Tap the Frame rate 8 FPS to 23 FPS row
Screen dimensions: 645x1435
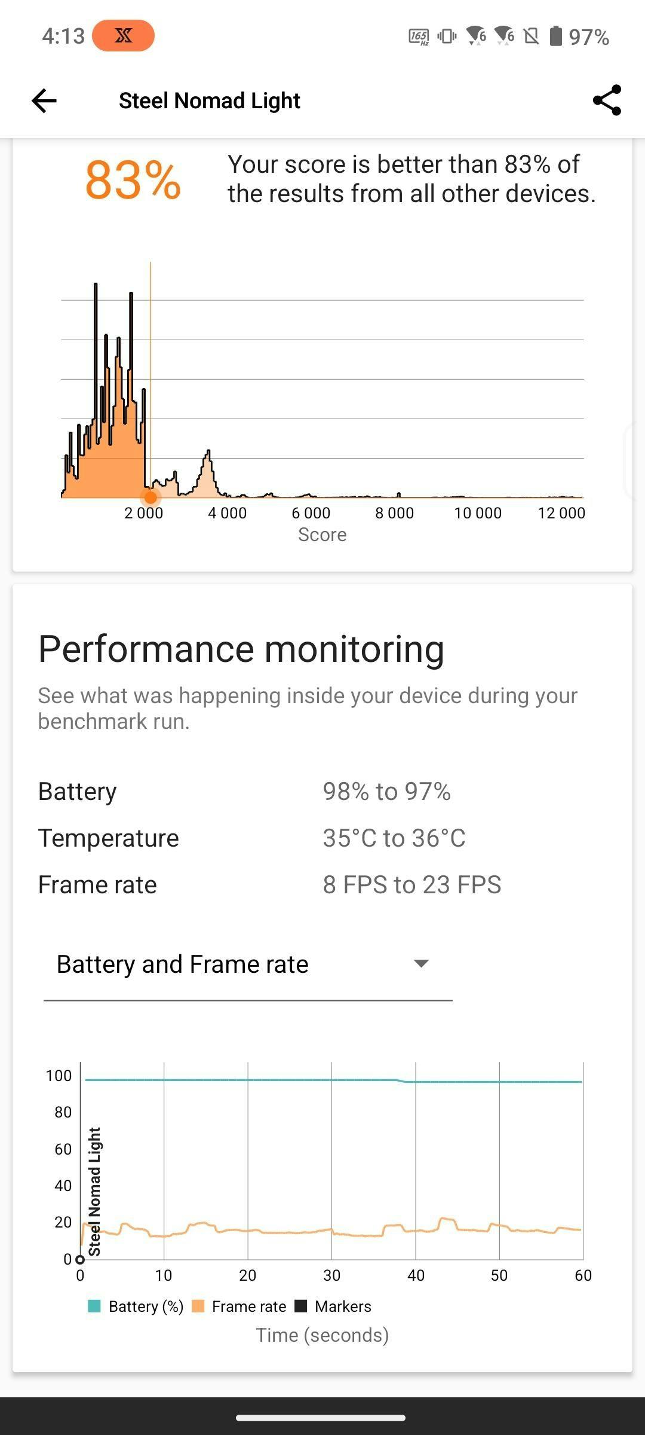270,885
